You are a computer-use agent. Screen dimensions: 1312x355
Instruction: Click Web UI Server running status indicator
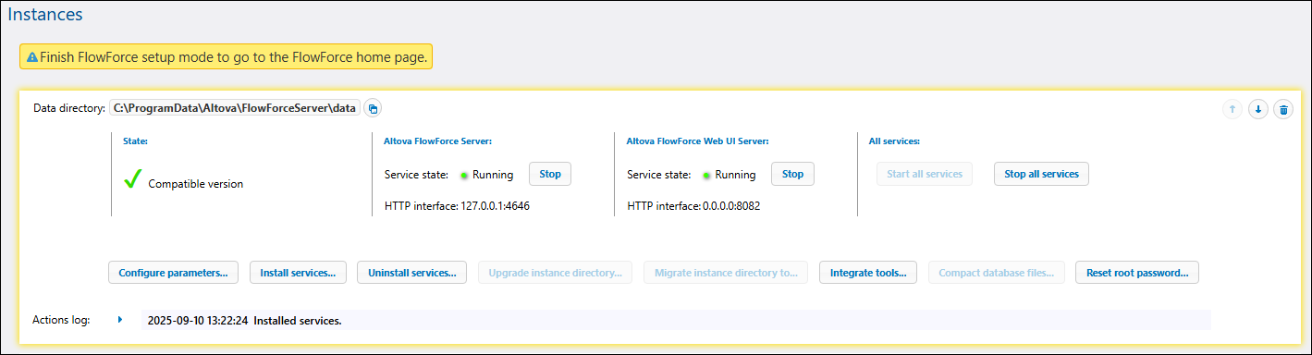coord(706,175)
